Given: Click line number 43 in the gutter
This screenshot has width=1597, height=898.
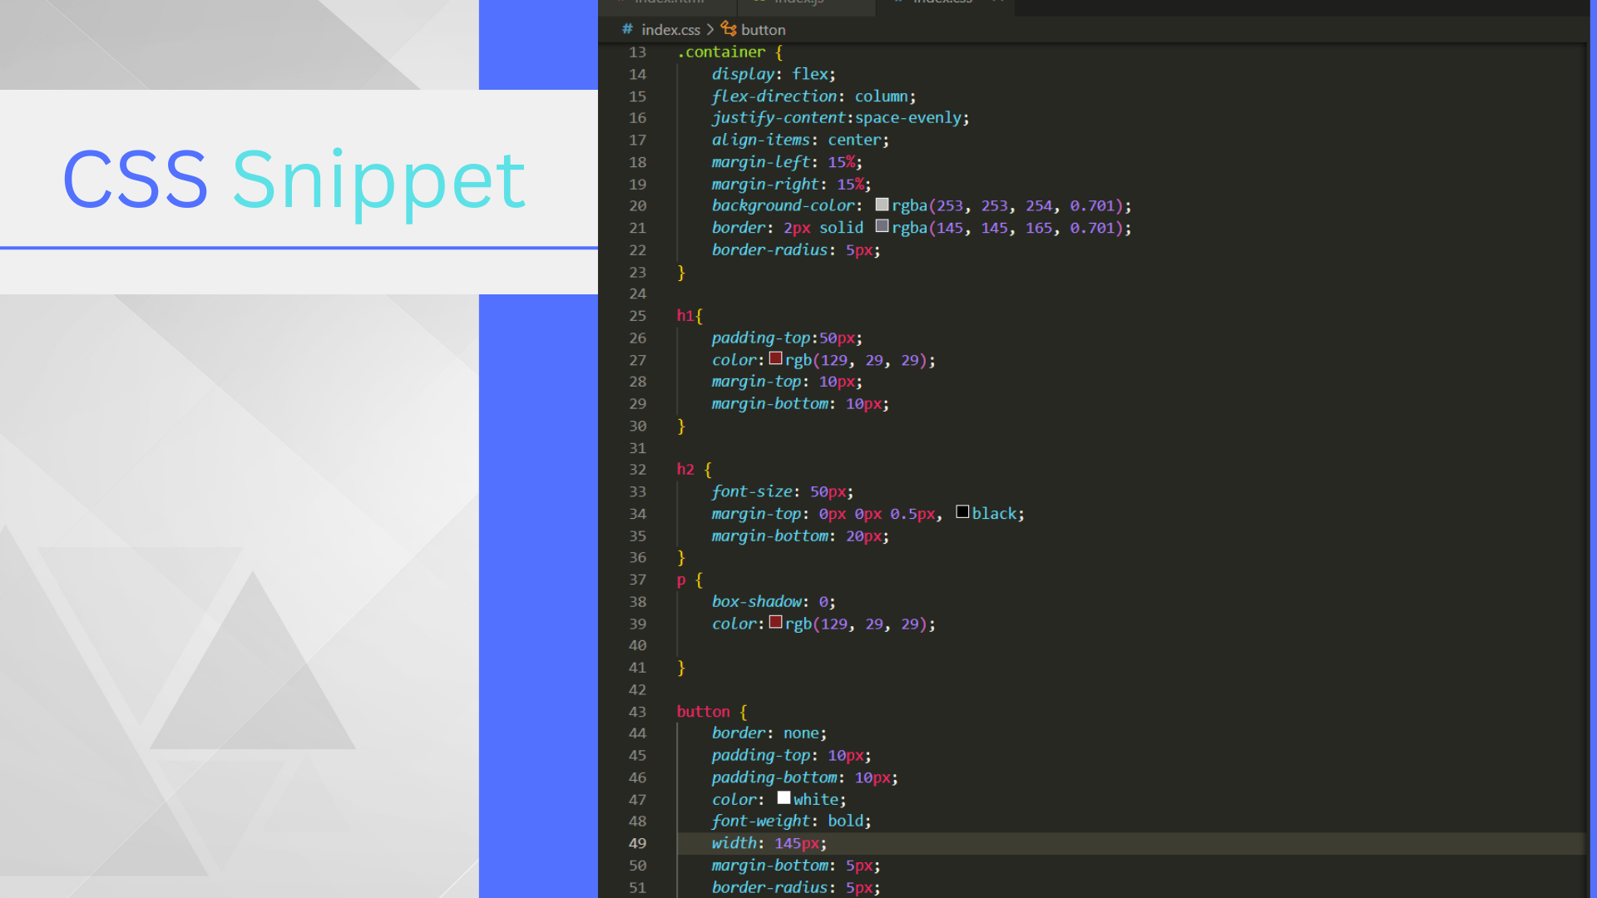Looking at the screenshot, I should (637, 712).
